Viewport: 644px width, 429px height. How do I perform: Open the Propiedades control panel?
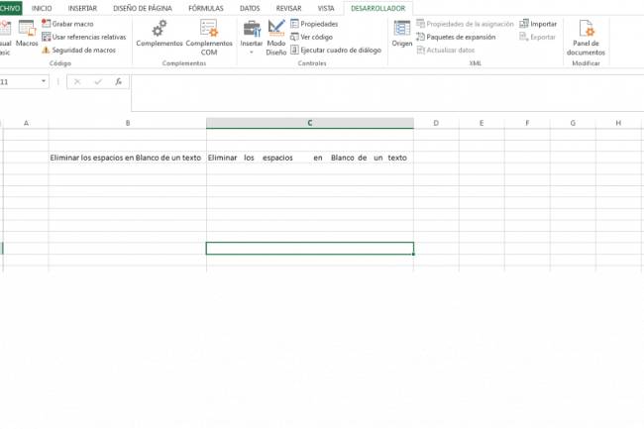click(318, 24)
